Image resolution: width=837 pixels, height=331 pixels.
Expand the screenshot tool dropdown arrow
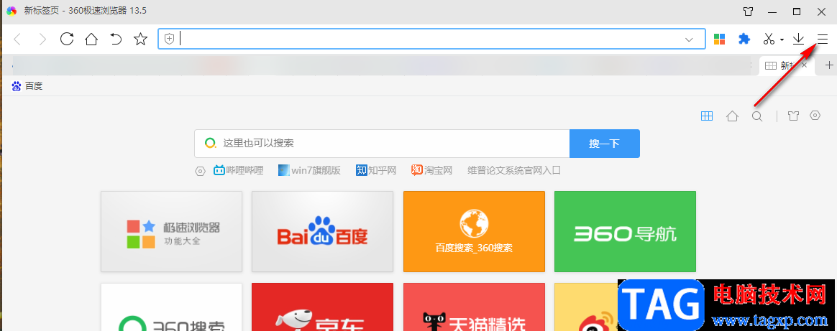(782, 39)
